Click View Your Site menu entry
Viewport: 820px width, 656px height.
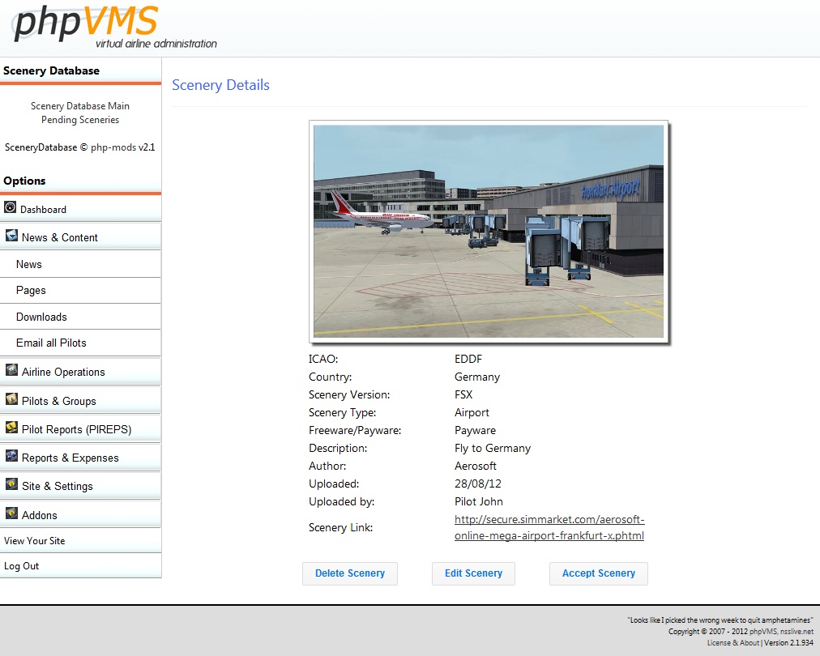[80, 540]
